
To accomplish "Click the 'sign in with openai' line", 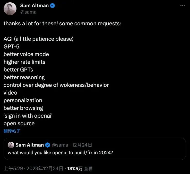I will click(x=28, y=116).
